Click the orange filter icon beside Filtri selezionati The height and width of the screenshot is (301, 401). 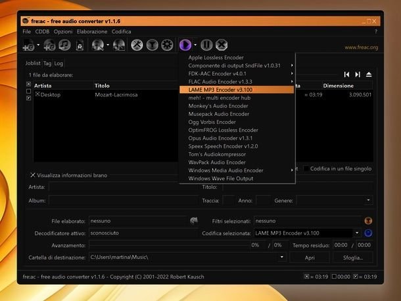click(368, 221)
